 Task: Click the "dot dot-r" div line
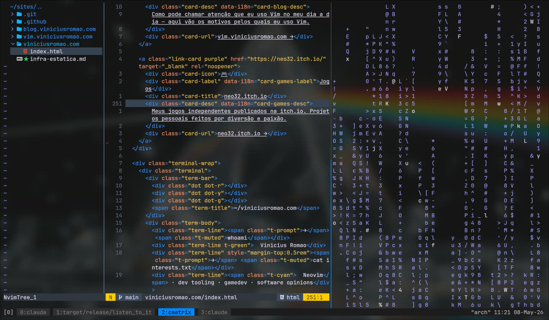coord(199,185)
